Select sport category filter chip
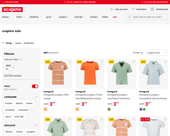This screenshot has width=170, height=136. click(x=8, y=117)
